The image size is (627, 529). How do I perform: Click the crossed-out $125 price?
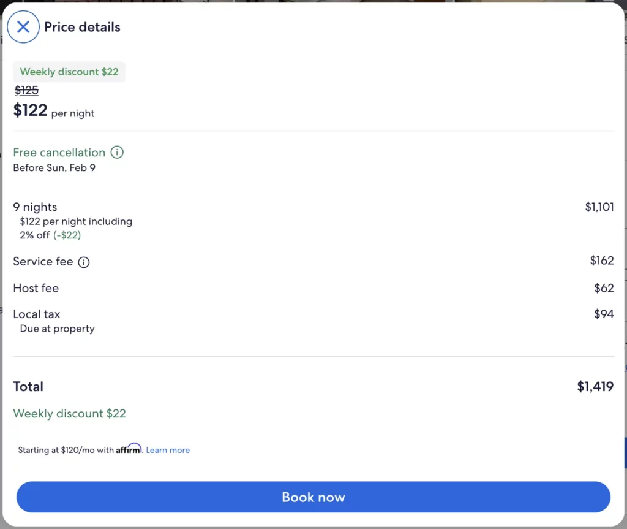[x=26, y=90]
